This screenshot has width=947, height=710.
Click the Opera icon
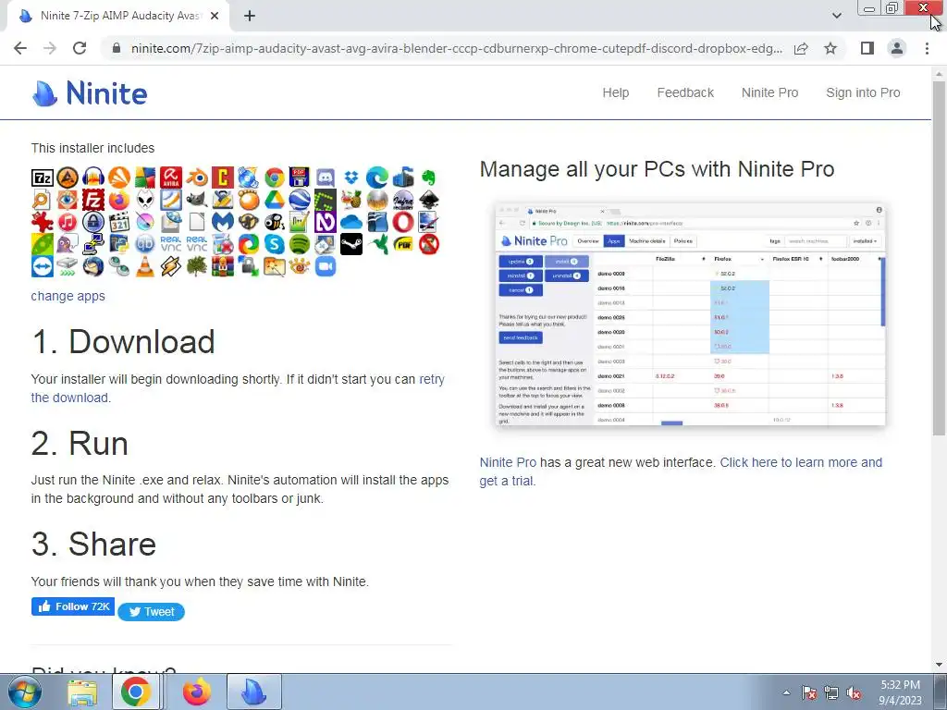403,222
